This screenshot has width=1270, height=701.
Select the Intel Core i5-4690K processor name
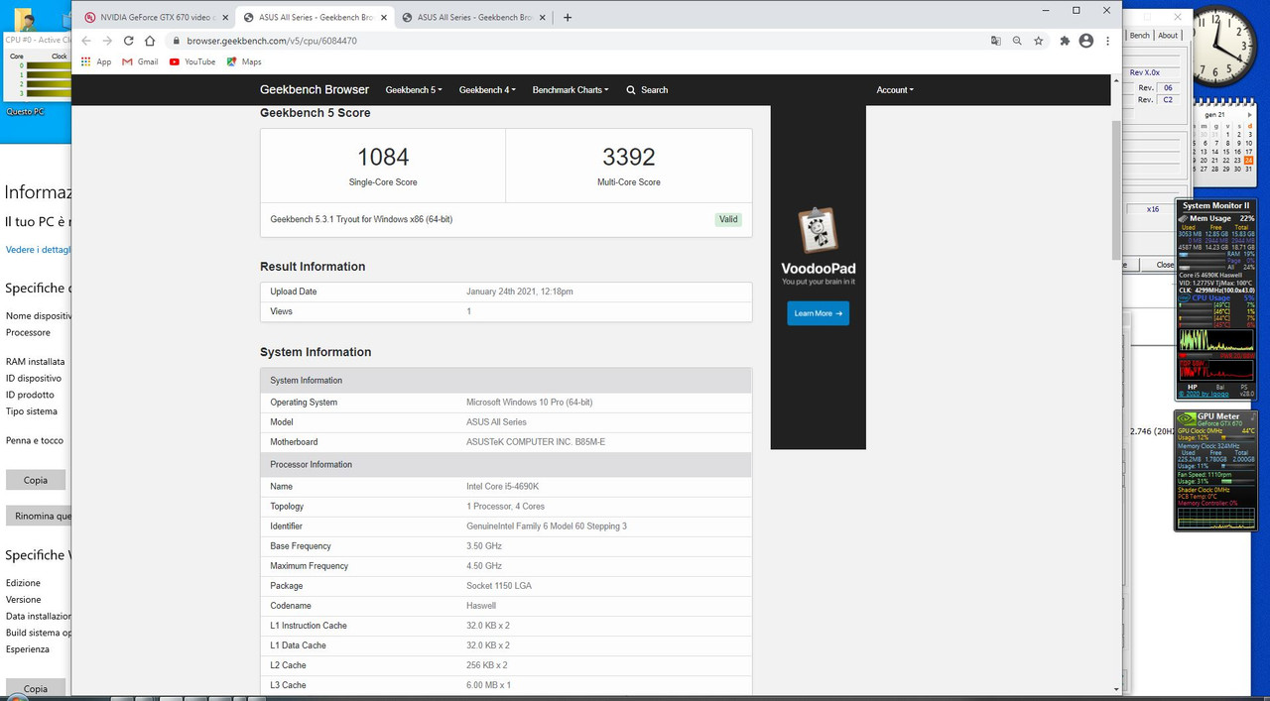[505, 486]
